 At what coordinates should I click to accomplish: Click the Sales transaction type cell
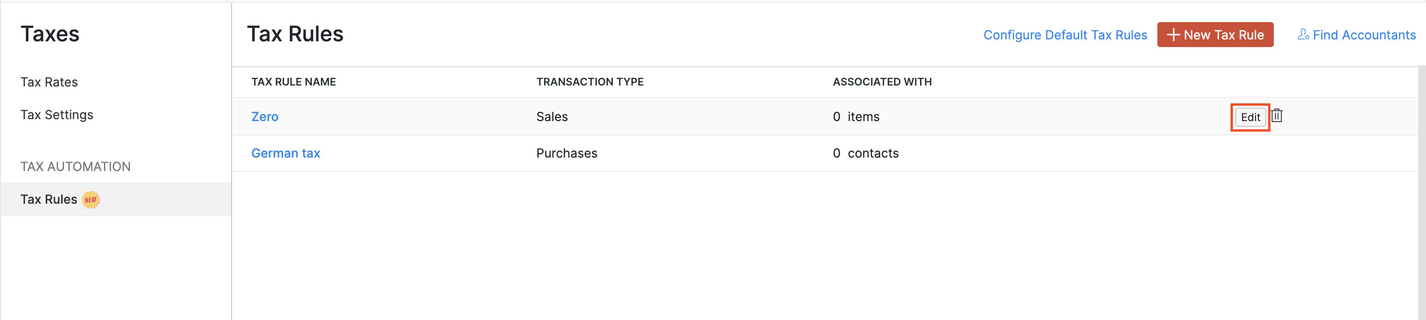(552, 117)
